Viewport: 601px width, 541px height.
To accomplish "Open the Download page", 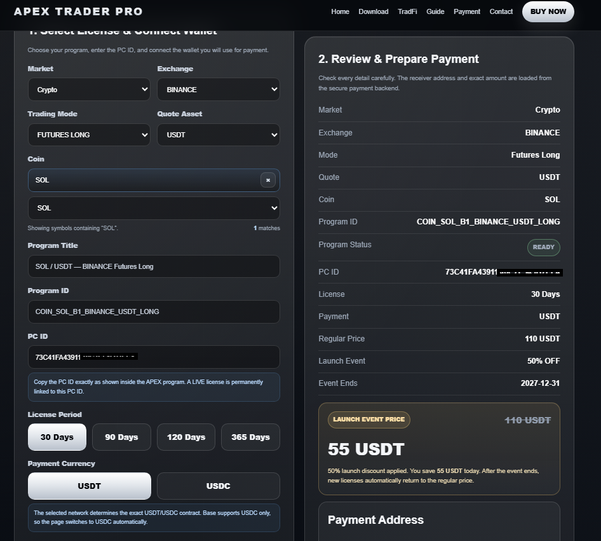I will coord(374,11).
